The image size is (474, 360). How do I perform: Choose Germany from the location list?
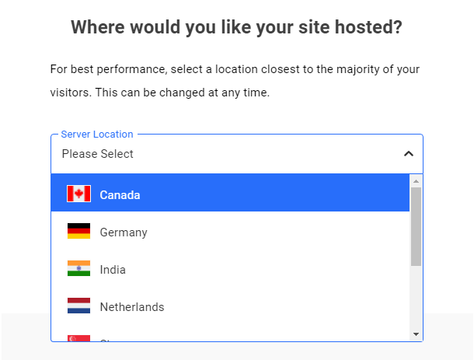[x=124, y=232]
